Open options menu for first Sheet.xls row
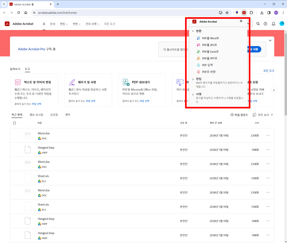The height and width of the screenshot is (243, 287). (268, 178)
